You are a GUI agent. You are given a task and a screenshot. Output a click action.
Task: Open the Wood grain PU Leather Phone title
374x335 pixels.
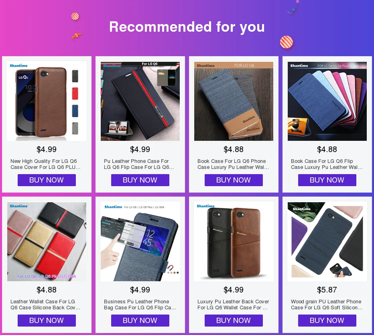point(327,305)
